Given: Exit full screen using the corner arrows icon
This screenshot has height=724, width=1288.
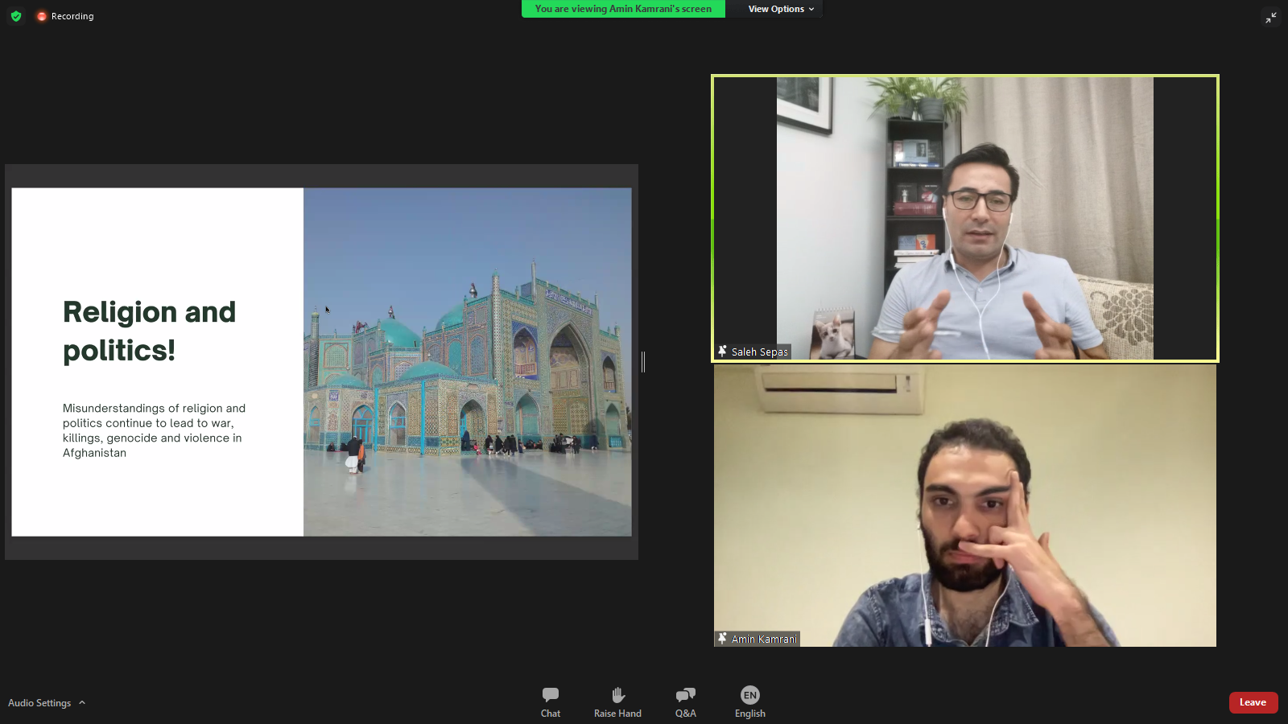Looking at the screenshot, I should (1270, 18).
